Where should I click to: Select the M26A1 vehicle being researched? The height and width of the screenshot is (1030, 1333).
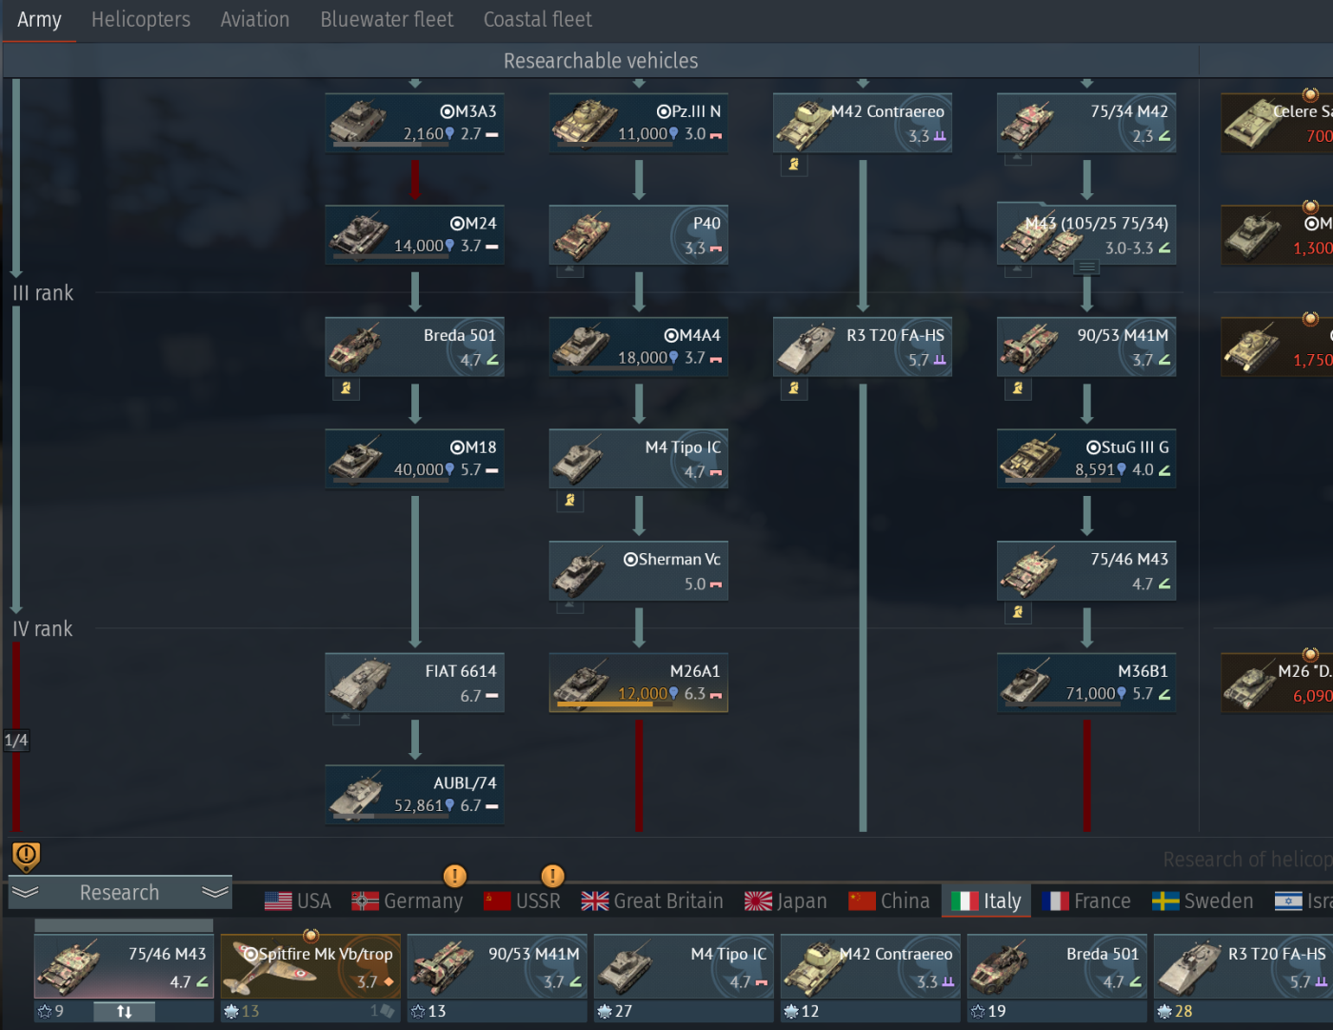(639, 683)
